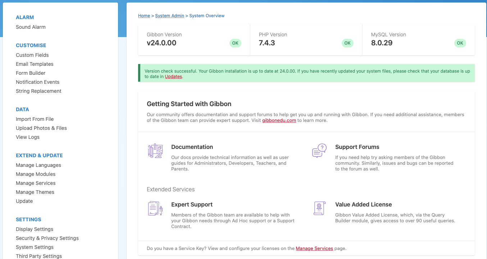
Task: Click the Expert Support document icon
Action: click(x=155, y=208)
